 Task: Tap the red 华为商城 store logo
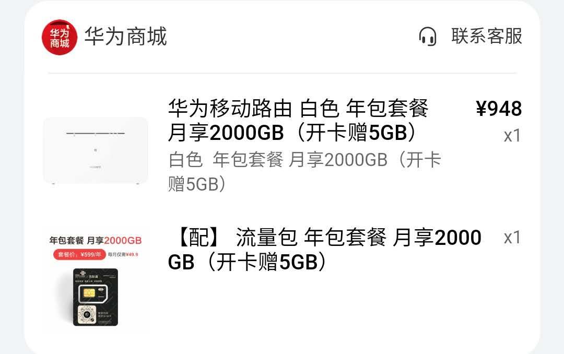60,37
